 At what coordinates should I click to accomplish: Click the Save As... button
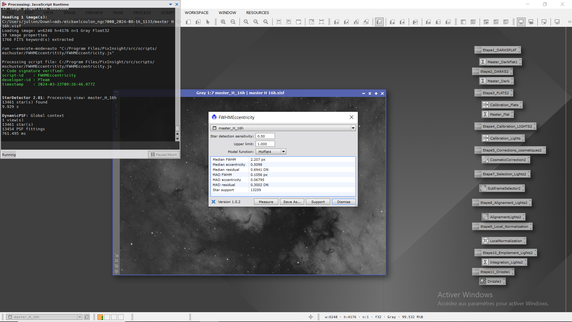[292, 202]
